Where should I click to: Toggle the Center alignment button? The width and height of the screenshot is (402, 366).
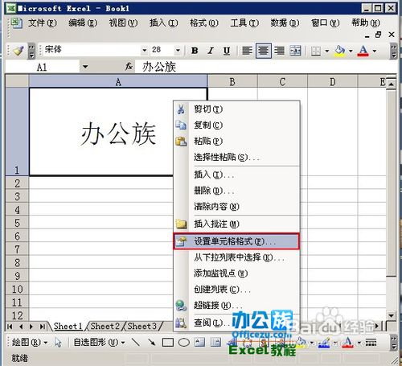tap(264, 51)
